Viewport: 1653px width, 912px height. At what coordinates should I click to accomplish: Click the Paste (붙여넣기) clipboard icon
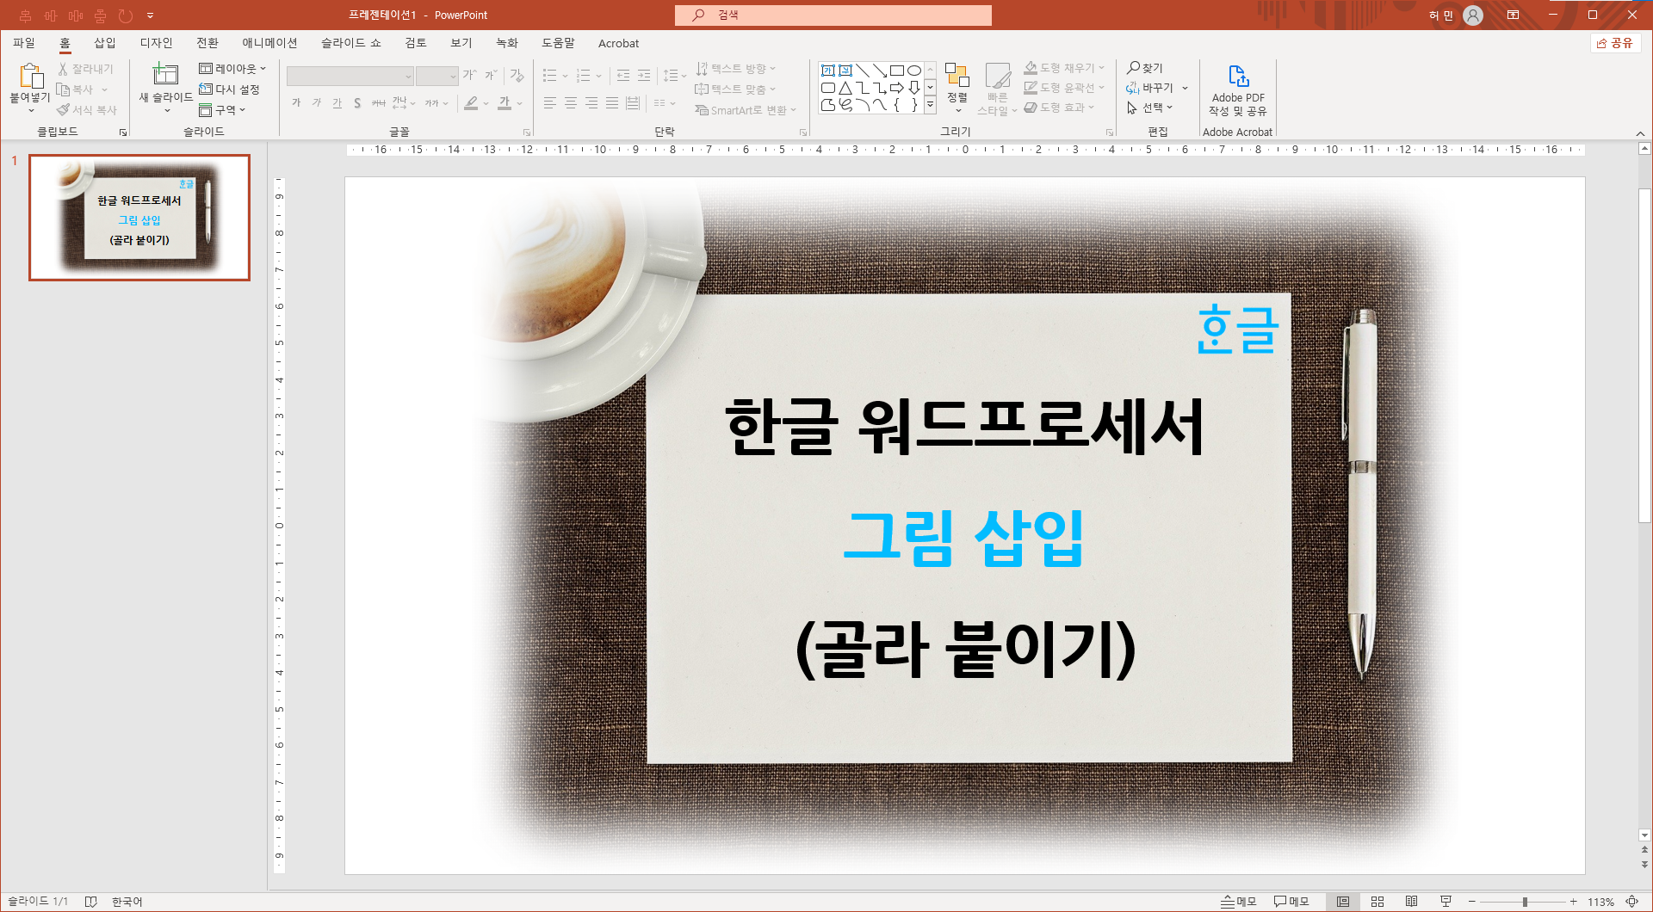[30, 76]
